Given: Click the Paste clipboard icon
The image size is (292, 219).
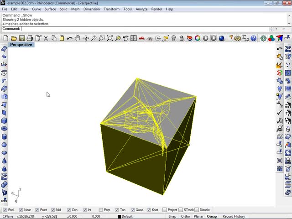Looking at the screenshot, I should point(62,38).
